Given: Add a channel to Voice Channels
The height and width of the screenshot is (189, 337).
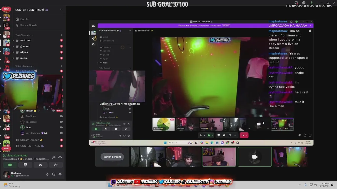Looking at the screenshot, I should [x=61, y=66].
